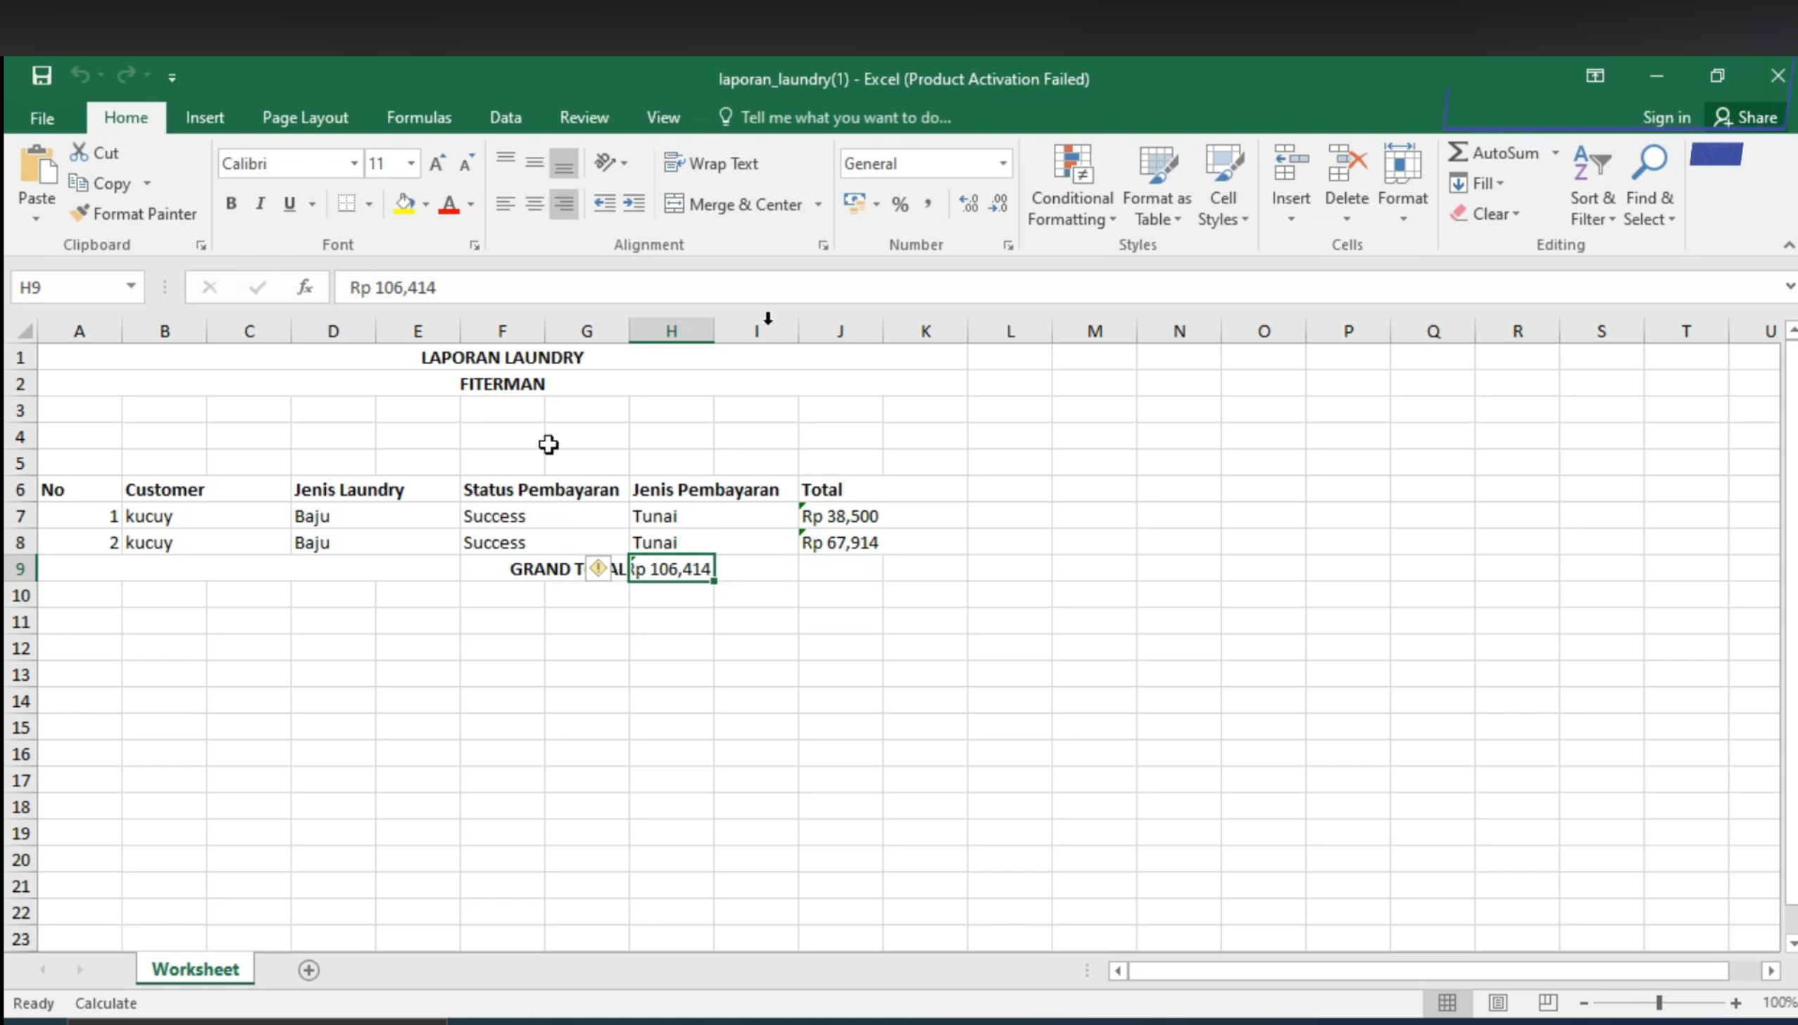Click the Cut scissors icon
This screenshot has width=1798, height=1025.
click(x=79, y=152)
